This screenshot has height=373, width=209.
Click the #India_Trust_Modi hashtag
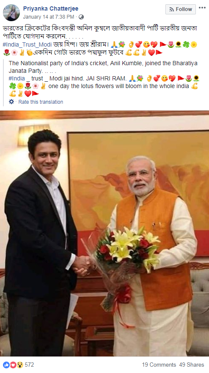(x=27, y=44)
